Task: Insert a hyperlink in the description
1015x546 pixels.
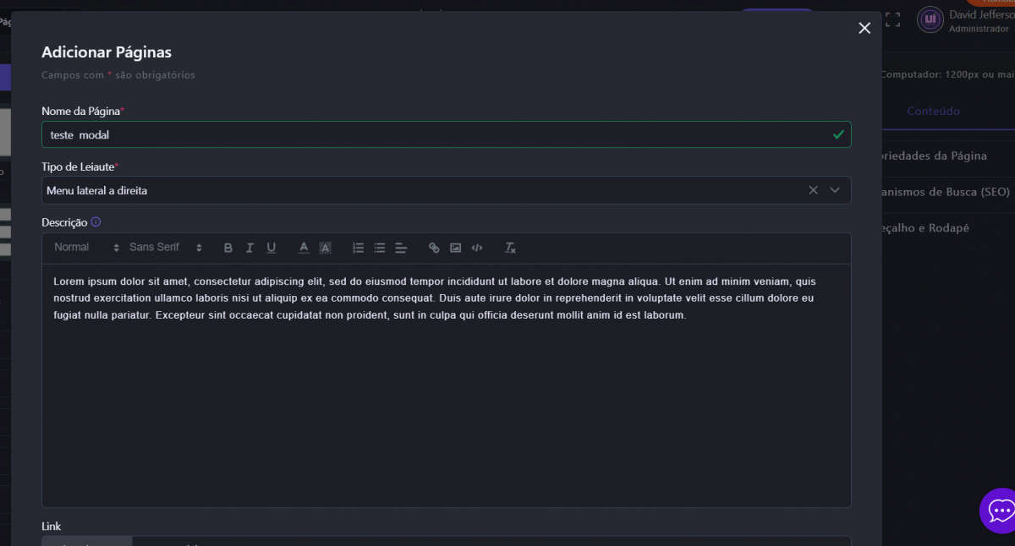Action: [x=434, y=248]
